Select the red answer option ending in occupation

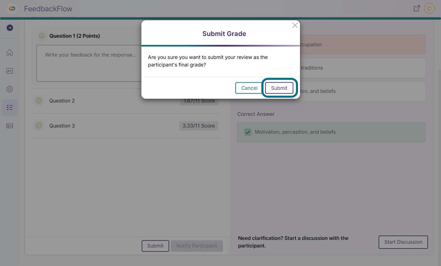tap(331, 45)
